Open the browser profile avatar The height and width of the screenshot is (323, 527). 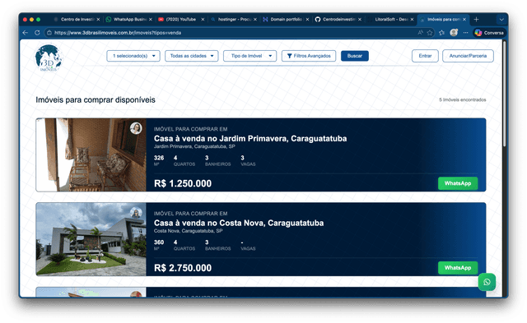coord(454,33)
